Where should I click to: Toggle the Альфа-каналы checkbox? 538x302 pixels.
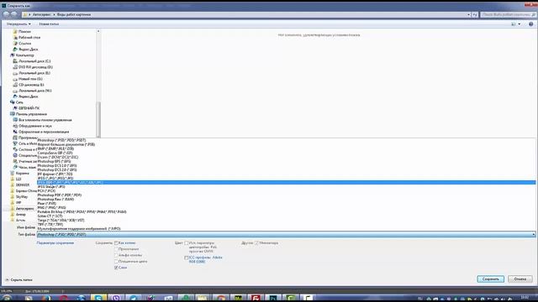click(x=116, y=255)
